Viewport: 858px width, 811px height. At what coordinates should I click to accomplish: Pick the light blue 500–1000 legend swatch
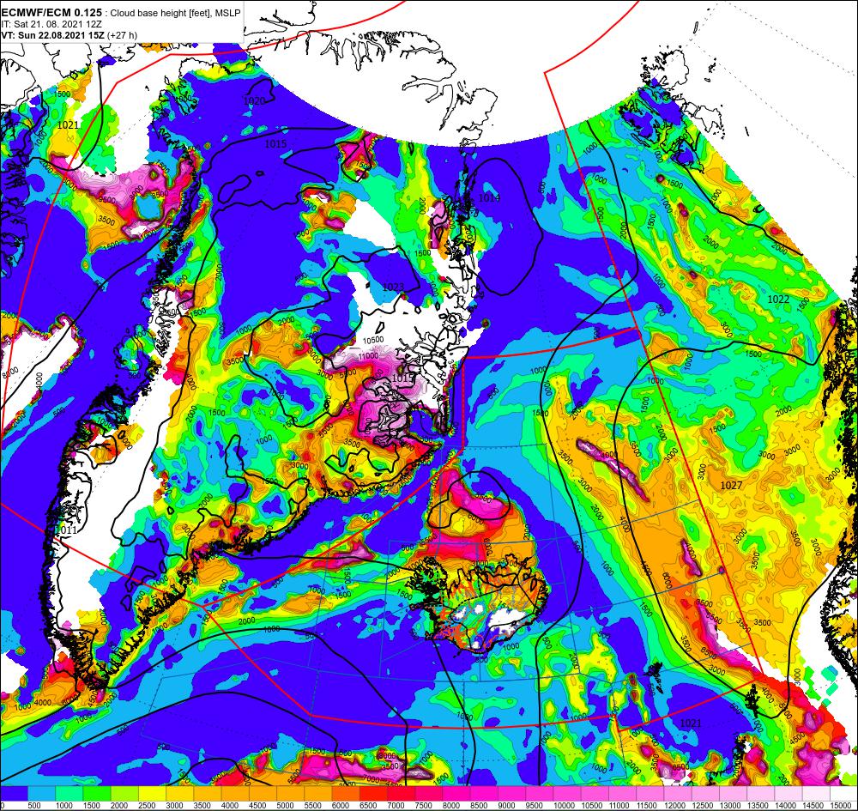coord(41,793)
